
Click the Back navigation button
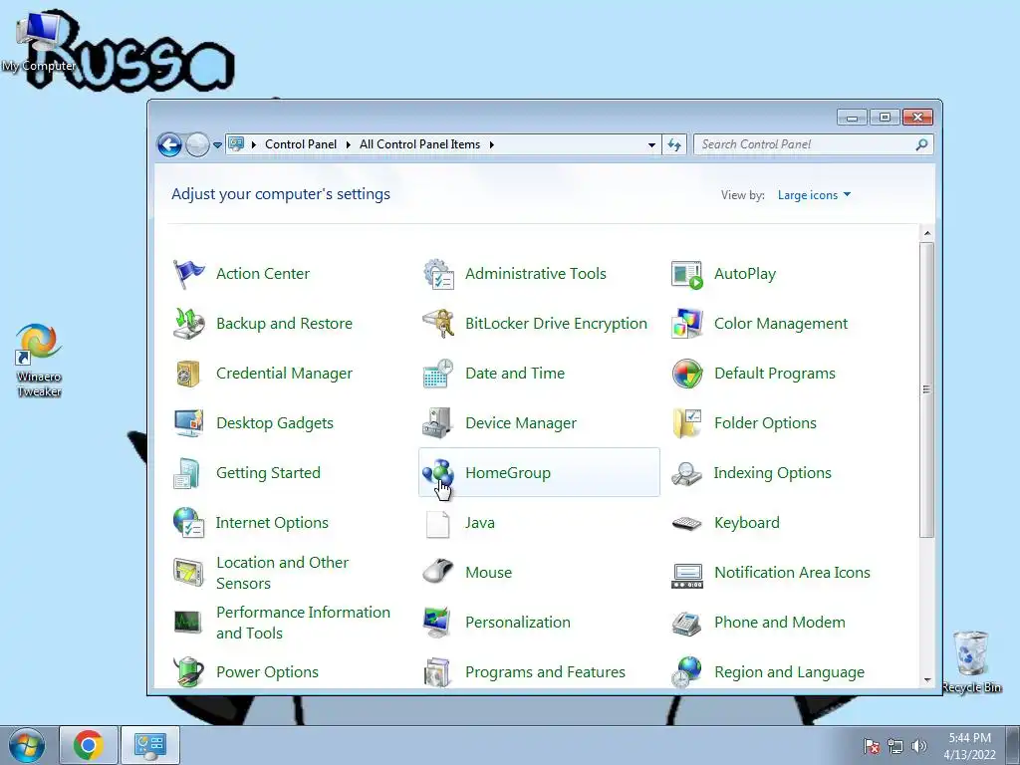click(x=169, y=144)
